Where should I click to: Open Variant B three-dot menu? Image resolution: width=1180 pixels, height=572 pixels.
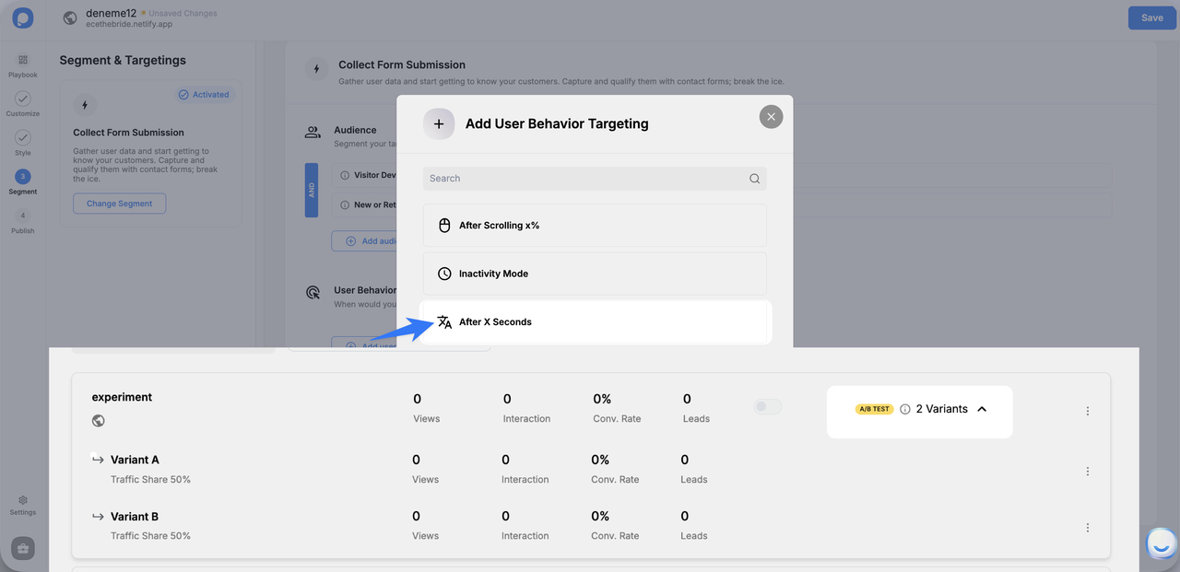(1088, 528)
